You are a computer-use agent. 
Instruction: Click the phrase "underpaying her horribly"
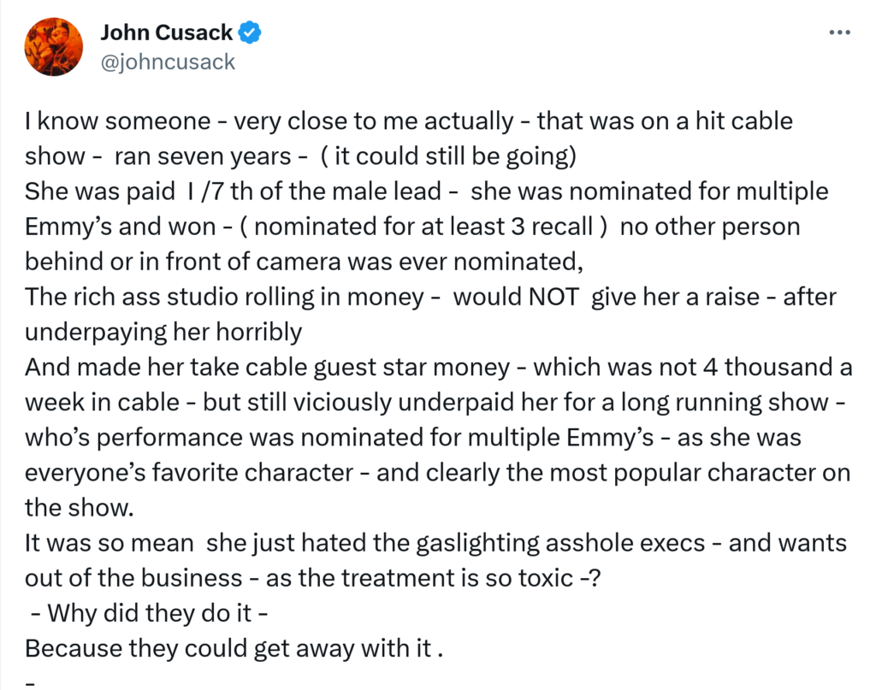[163, 332]
